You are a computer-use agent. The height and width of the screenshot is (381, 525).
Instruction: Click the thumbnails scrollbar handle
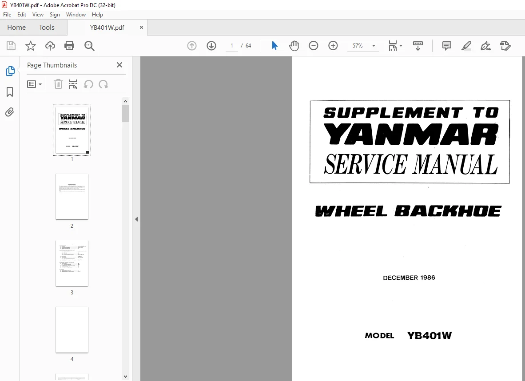126,114
